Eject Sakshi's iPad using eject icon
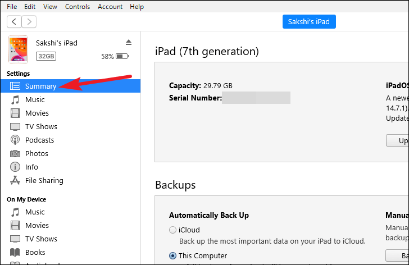Viewport: 409px width, 265px height. pyautogui.click(x=129, y=42)
